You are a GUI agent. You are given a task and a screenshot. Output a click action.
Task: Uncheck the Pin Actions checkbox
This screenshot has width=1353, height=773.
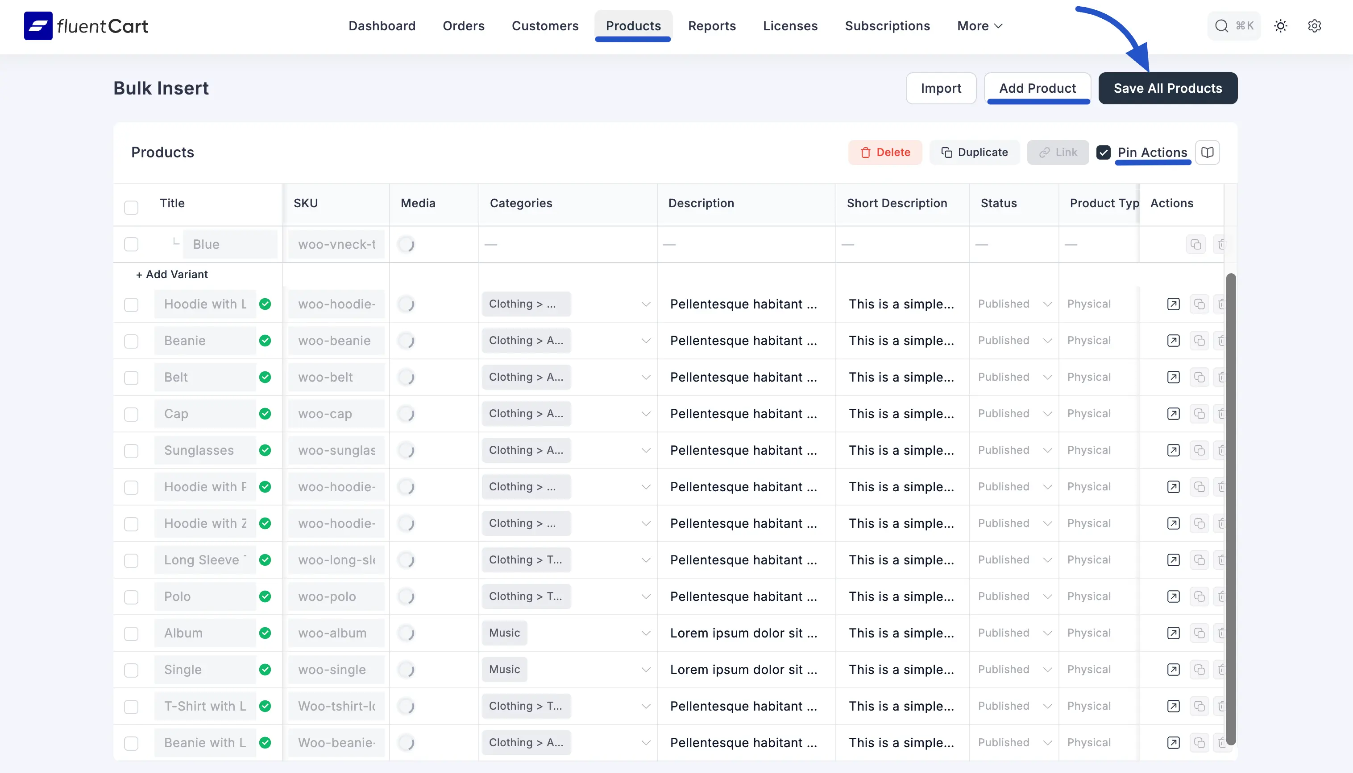pos(1103,152)
